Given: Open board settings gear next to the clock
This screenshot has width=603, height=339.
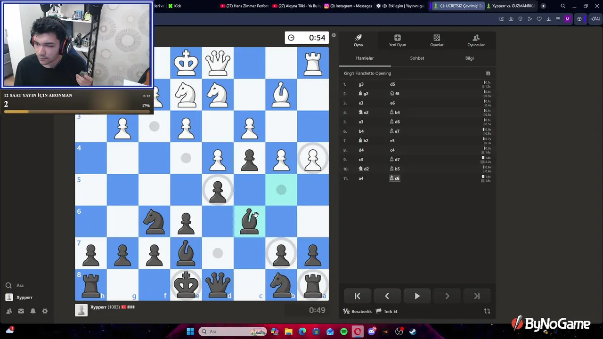Looking at the screenshot, I should (x=334, y=36).
